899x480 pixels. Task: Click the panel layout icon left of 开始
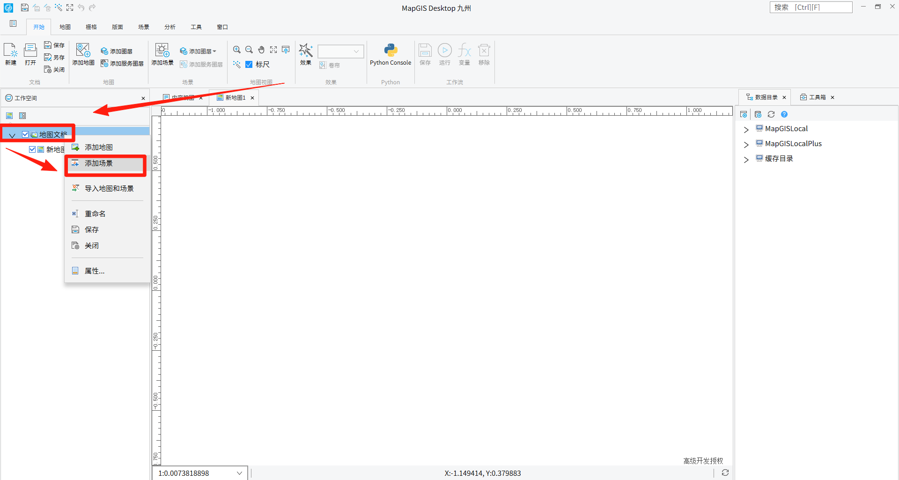click(x=13, y=23)
